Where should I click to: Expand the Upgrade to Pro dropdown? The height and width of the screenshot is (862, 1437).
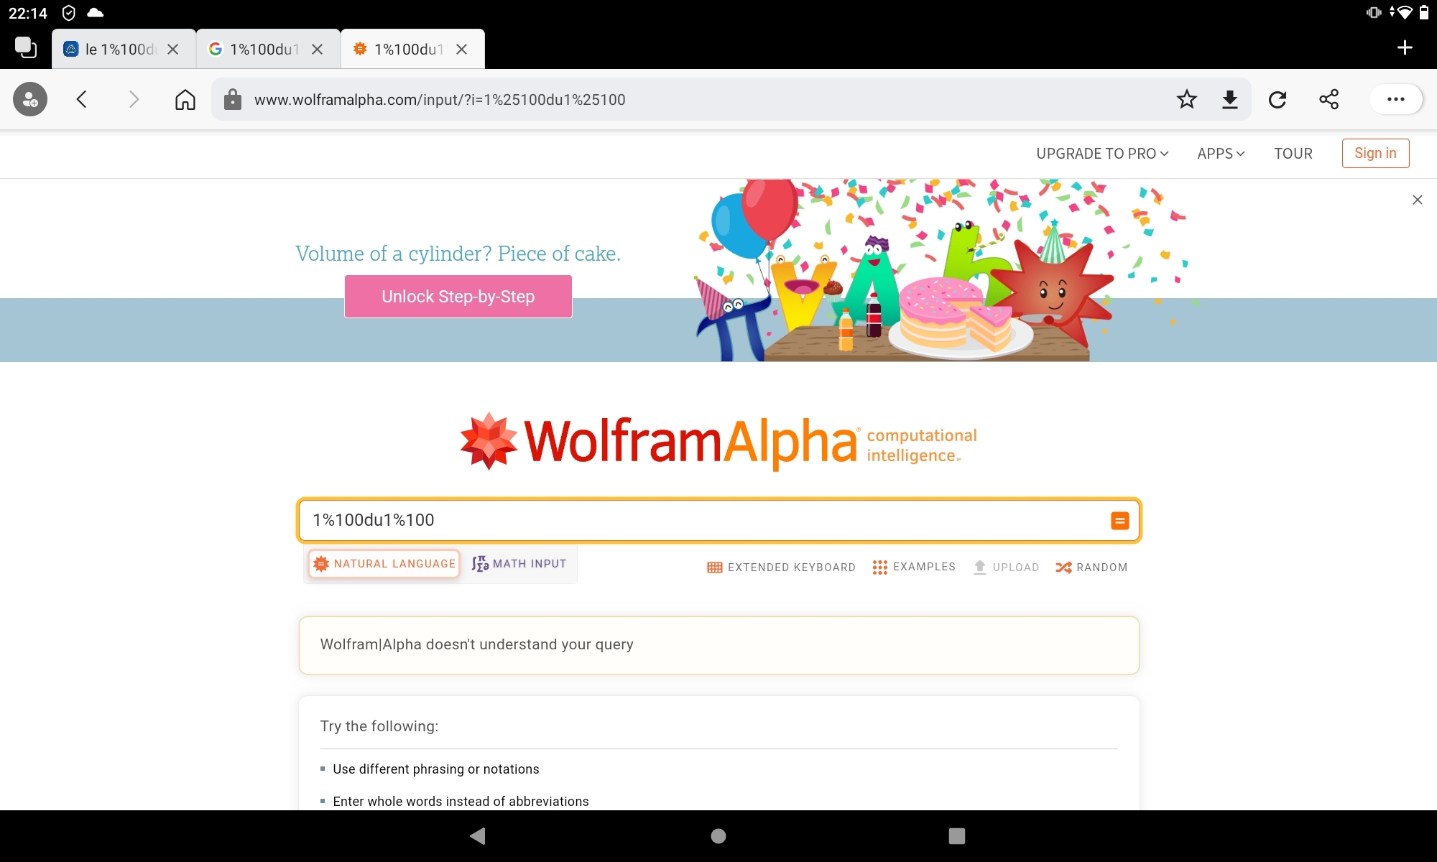(1102, 154)
